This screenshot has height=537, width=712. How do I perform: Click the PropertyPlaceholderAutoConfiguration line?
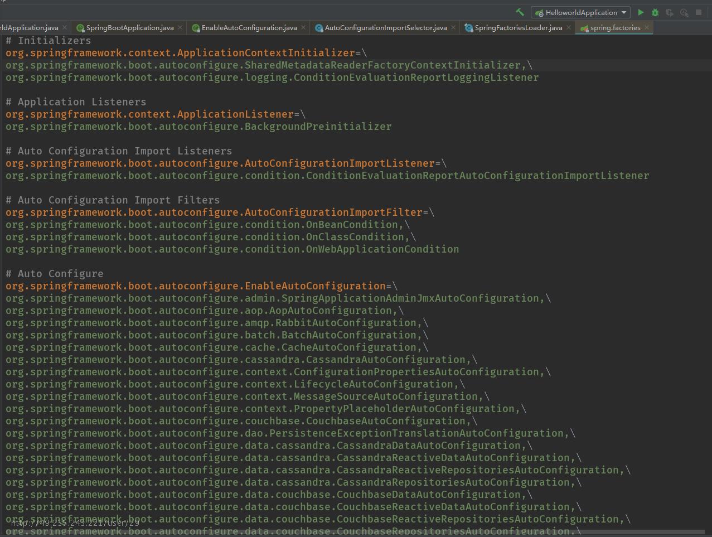coord(266,409)
